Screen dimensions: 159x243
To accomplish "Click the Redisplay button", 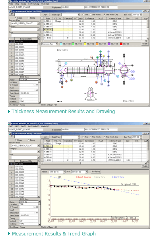I will click(96, 172).
